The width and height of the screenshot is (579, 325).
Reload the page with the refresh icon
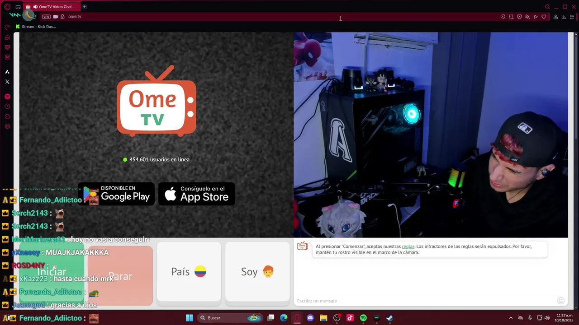pyautogui.click(x=33, y=17)
